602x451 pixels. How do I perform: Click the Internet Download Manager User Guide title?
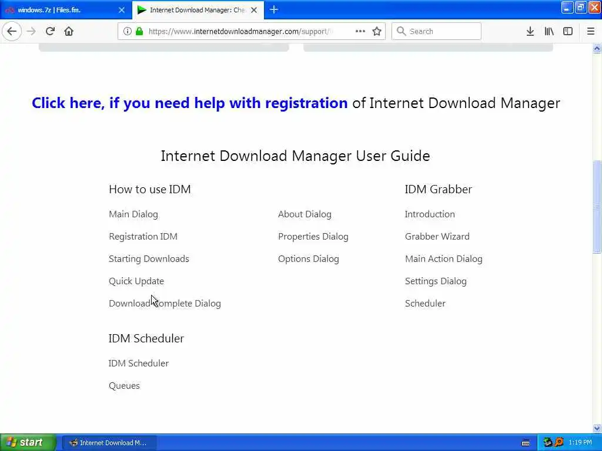pos(295,156)
